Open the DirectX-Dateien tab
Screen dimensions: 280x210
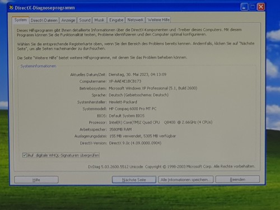point(44,20)
